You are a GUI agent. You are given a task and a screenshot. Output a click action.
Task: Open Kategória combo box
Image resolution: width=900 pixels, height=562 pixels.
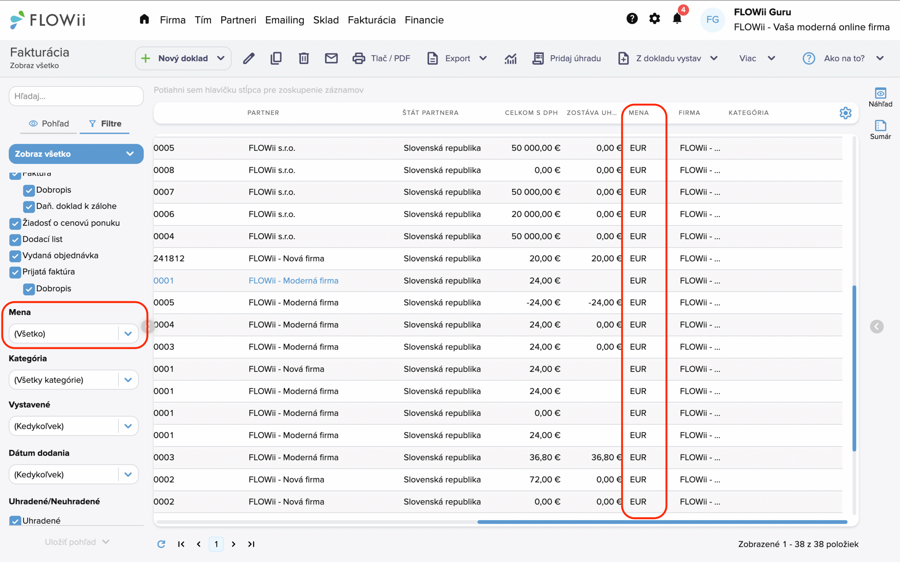click(73, 379)
